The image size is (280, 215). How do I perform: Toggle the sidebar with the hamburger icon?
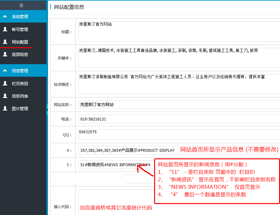point(21,5)
